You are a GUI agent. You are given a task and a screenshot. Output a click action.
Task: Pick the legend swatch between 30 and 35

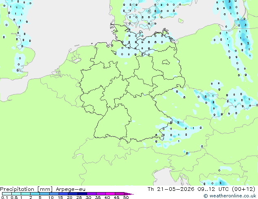tap(92, 194)
